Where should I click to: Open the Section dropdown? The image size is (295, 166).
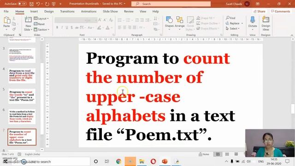pyautogui.click(x=41, y=30)
